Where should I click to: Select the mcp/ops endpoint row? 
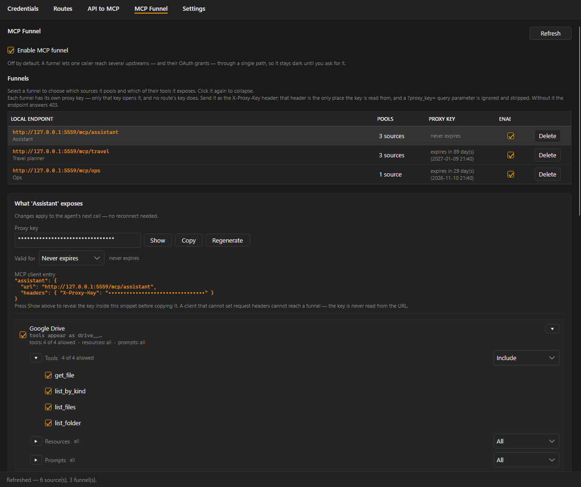tap(290, 174)
